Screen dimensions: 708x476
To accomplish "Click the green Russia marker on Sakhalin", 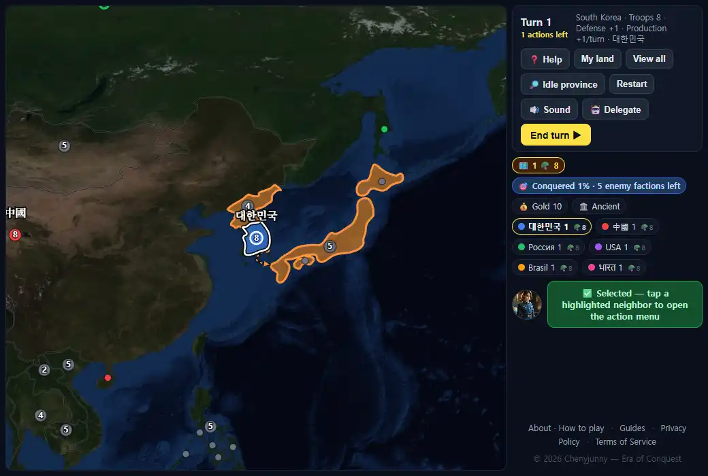I will pos(384,129).
